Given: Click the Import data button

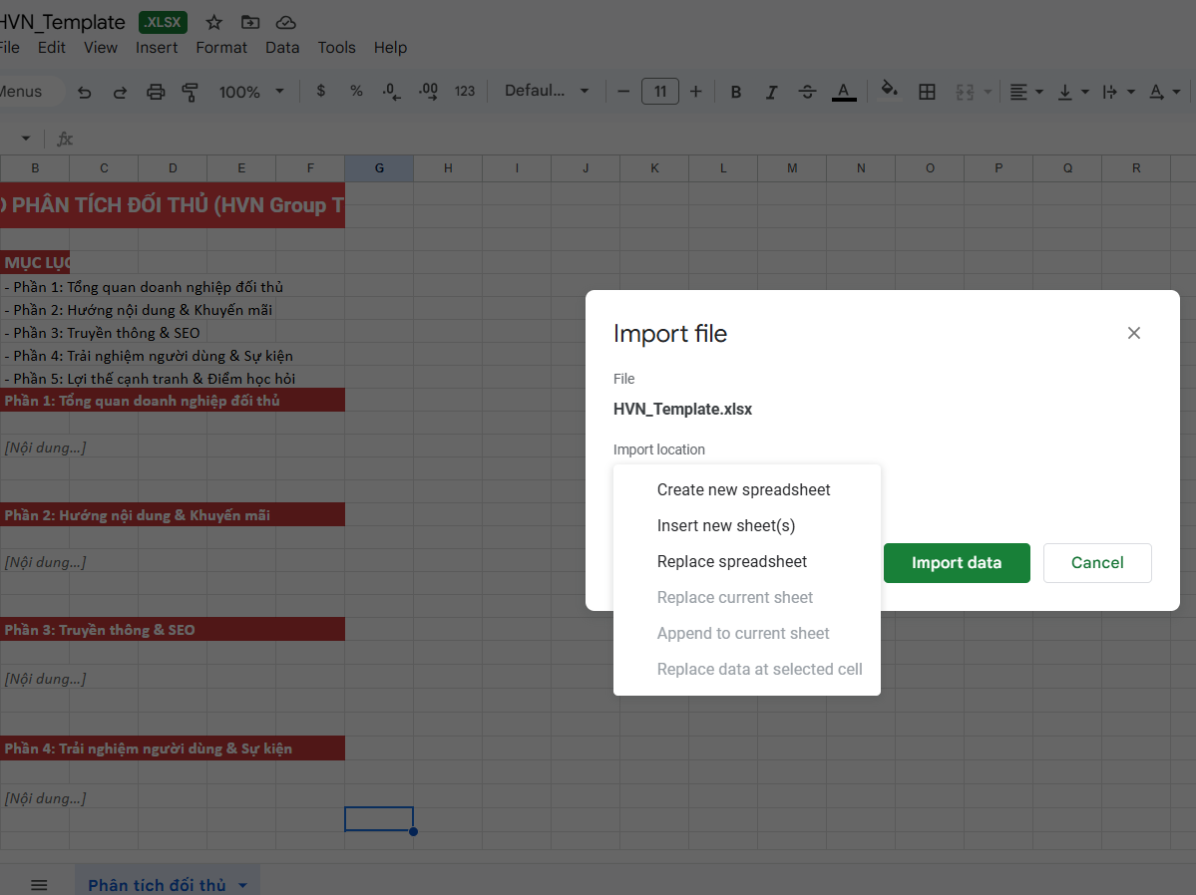Looking at the screenshot, I should pyautogui.click(x=957, y=563).
